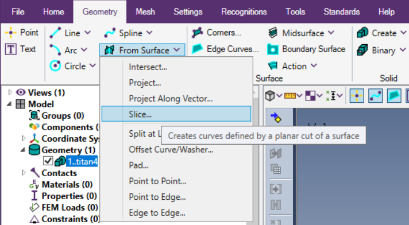Image resolution: width=409 pixels, height=225 pixels.
Task: Click the Boundary Surface icon
Action: pyautogui.click(x=273, y=49)
